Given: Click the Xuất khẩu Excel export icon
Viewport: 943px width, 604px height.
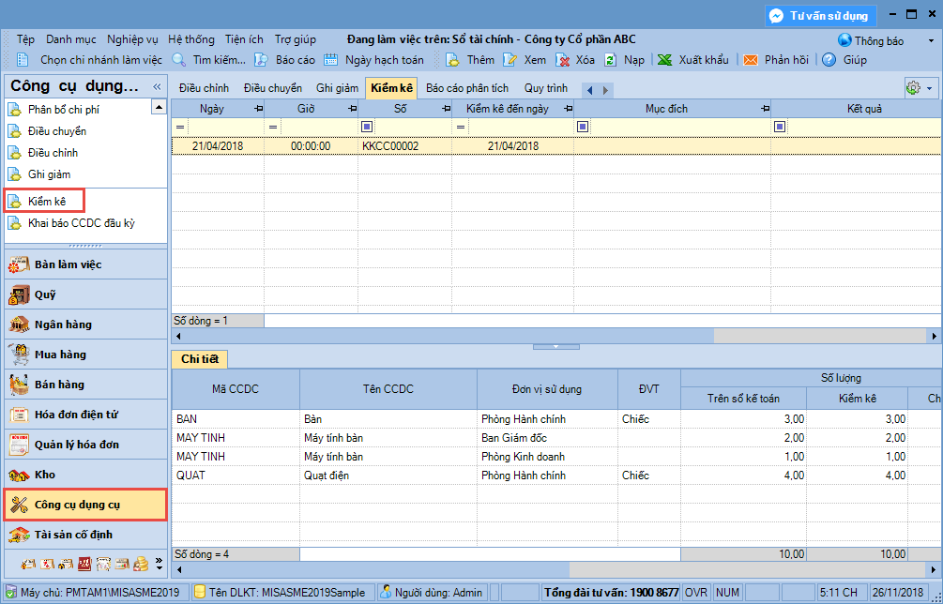Looking at the screenshot, I should [x=664, y=60].
